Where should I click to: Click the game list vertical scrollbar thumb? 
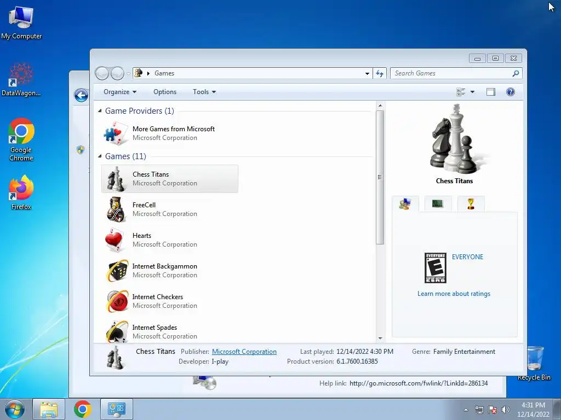[380, 178]
